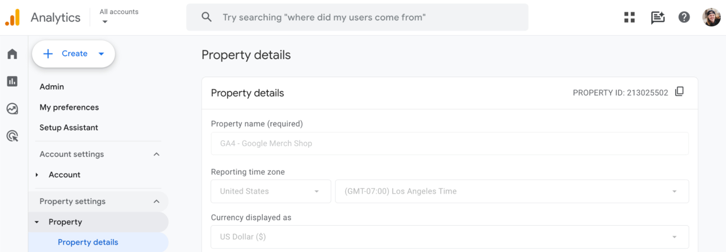
Task: Click the Property name input field
Action: tap(450, 143)
